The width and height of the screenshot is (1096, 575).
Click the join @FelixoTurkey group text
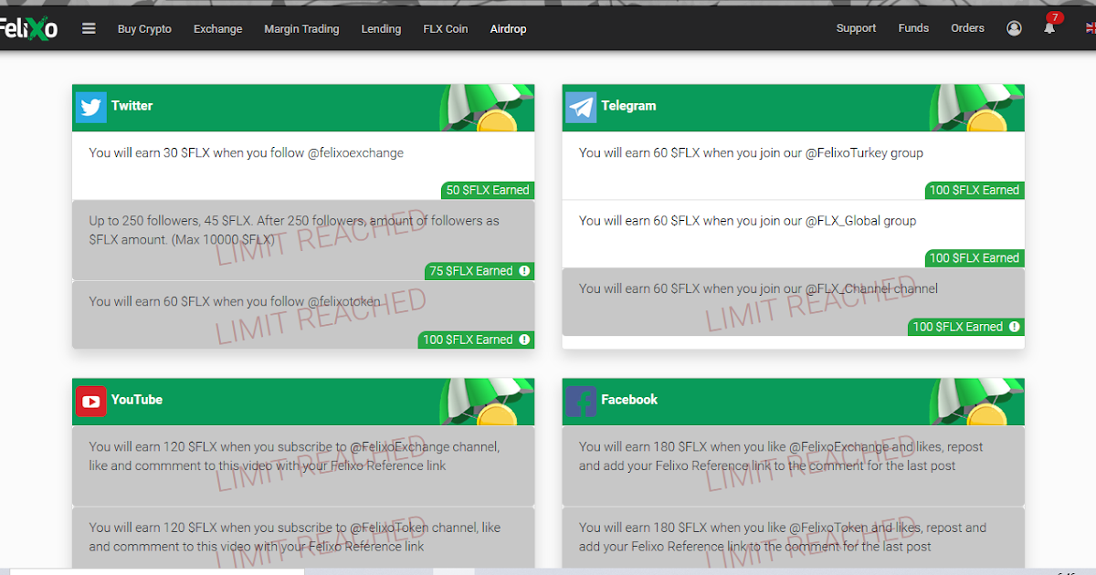[x=751, y=153]
